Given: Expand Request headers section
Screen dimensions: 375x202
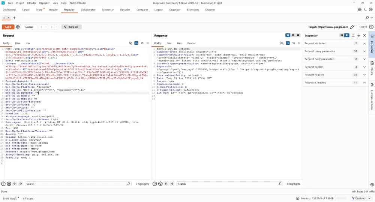Looking at the screenshot, I should [x=364, y=75].
